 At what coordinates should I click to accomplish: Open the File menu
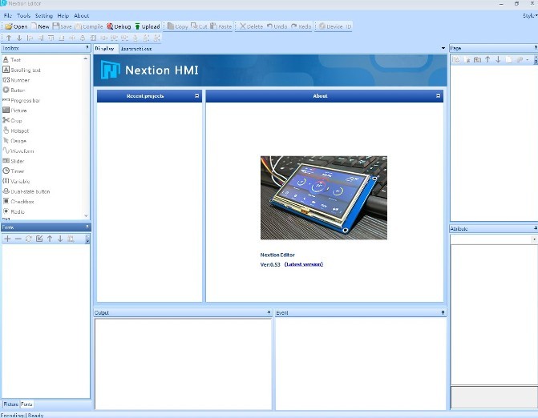point(8,15)
